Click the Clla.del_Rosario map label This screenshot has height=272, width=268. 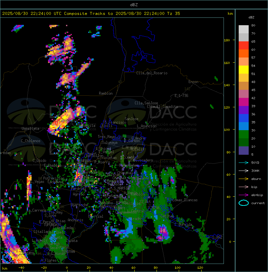(x=152, y=73)
